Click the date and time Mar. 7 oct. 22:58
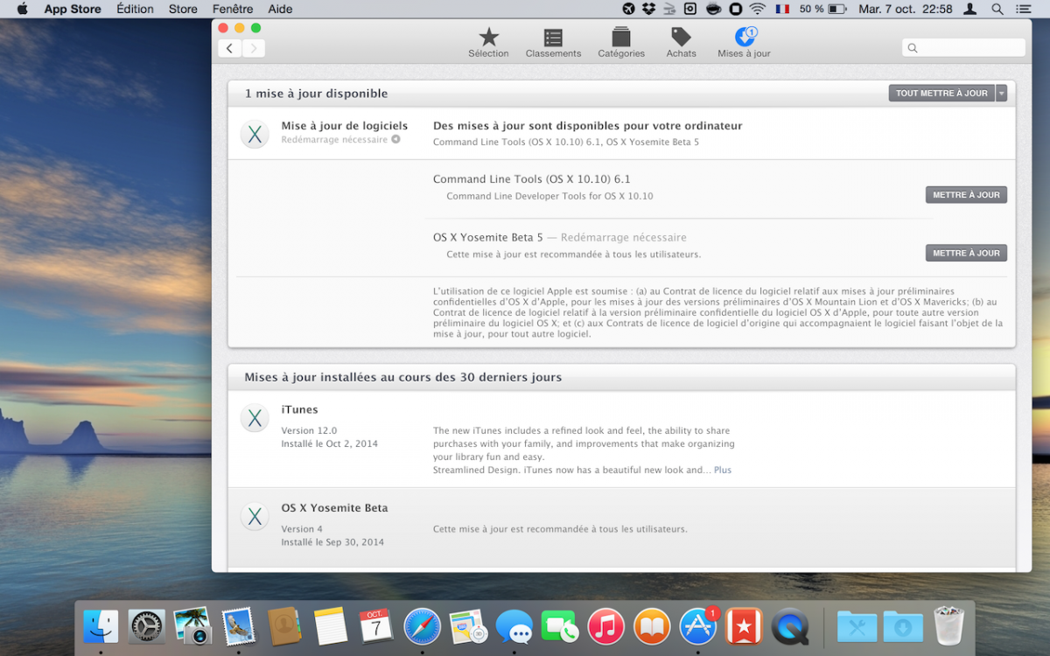Viewport: 1050px width, 656px height. point(905,9)
